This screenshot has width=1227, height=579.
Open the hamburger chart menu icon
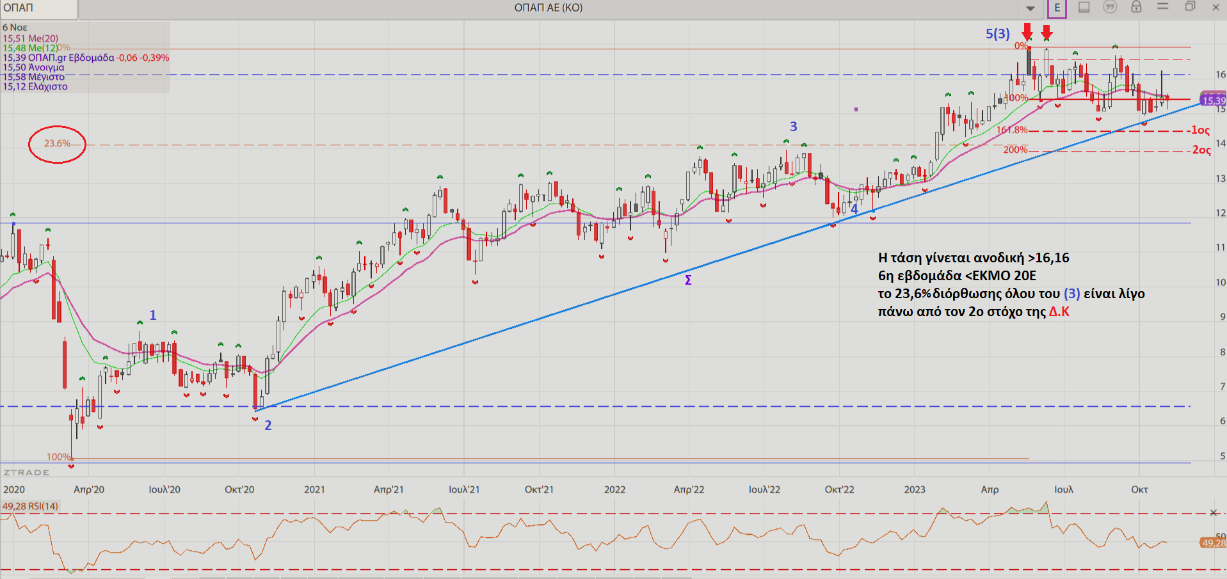pos(1163,6)
